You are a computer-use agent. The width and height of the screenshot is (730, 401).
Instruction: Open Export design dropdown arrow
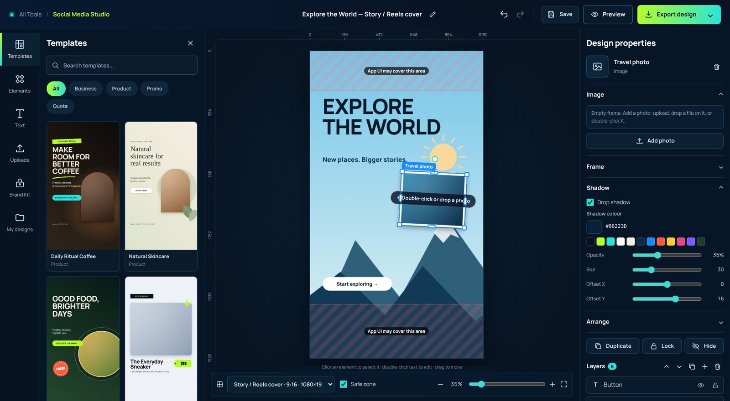click(710, 15)
